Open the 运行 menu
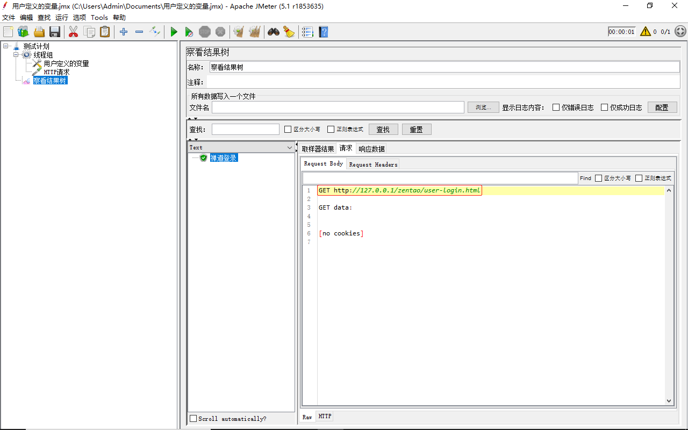The image size is (688, 430). [x=62, y=18]
